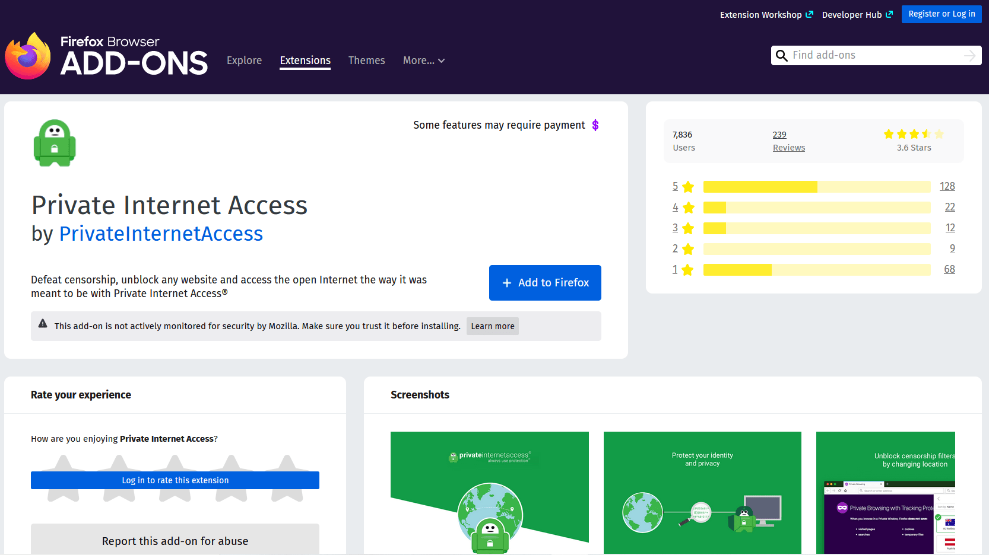Click the Private Internet Access robot icon
The width and height of the screenshot is (989, 555).
coord(55,143)
